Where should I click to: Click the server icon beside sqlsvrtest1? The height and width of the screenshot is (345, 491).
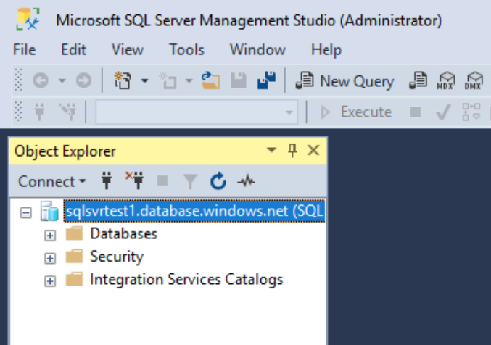point(49,212)
